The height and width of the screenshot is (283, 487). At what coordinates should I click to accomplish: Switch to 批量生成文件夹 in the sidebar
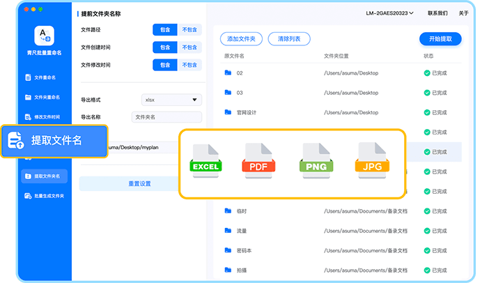pyautogui.click(x=43, y=196)
